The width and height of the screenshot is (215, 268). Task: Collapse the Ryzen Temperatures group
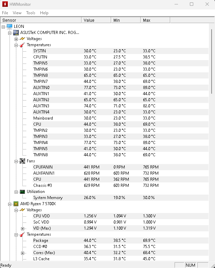[16, 235]
